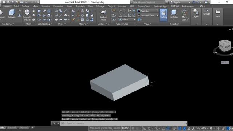Expand the Solid Editing panel
Screen dimensions: 233x131
[45, 24]
